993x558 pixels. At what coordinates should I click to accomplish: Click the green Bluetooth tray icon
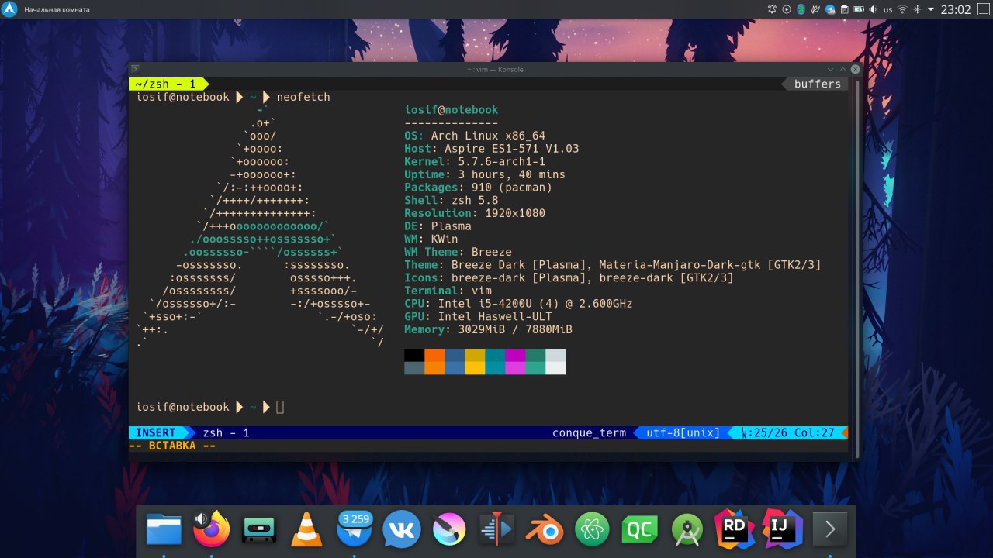(x=801, y=9)
